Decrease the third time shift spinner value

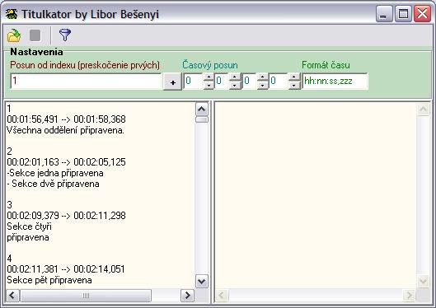(263, 86)
